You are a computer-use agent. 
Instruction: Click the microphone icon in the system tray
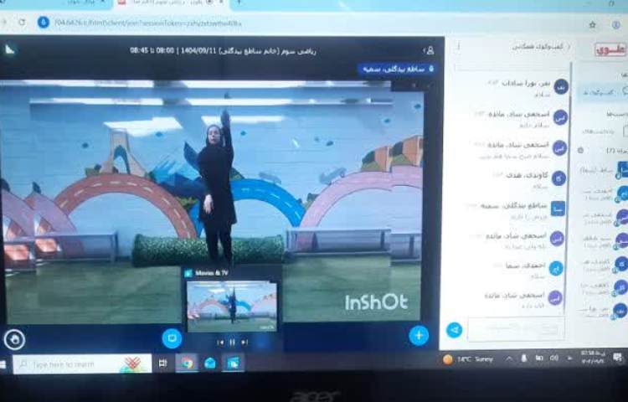pos(524,358)
